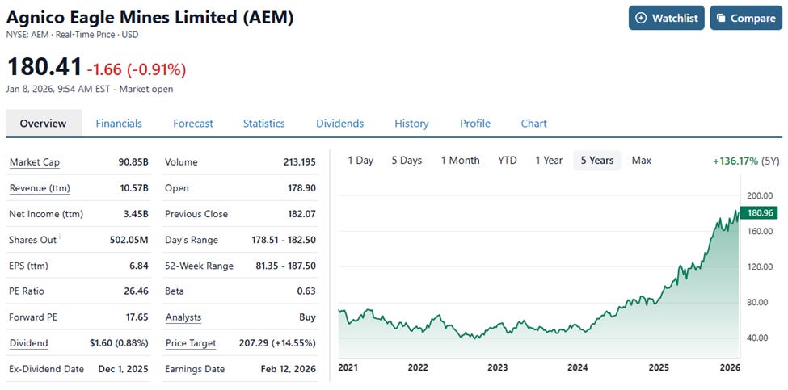788x390 pixels.
Task: Click the compare icon in Compare button
Action: 721,18
